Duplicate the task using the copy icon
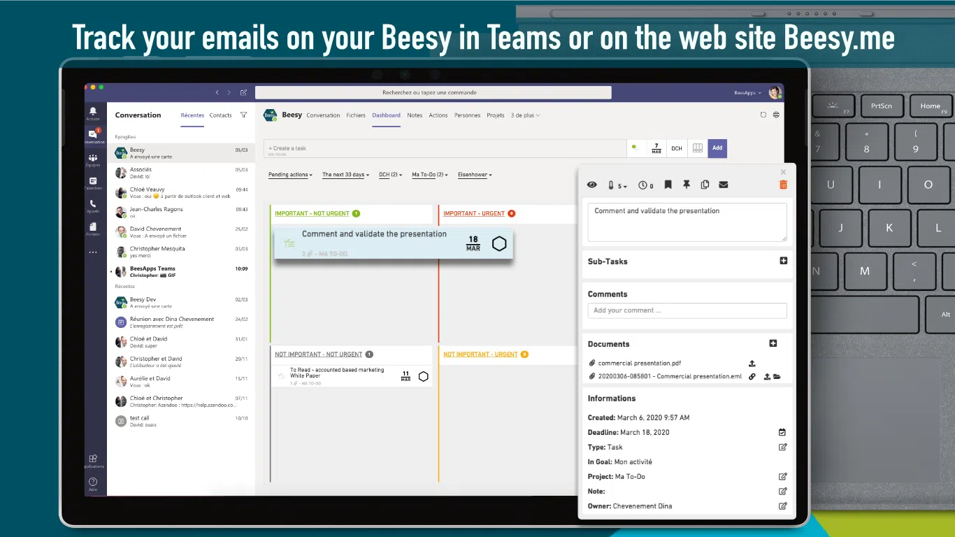Image resolution: width=955 pixels, height=537 pixels. [705, 185]
